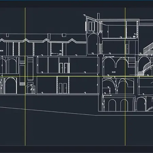The height and width of the screenshot is (153, 153).
Task: Select the double window in the rooftop structure
Action: point(91,26)
